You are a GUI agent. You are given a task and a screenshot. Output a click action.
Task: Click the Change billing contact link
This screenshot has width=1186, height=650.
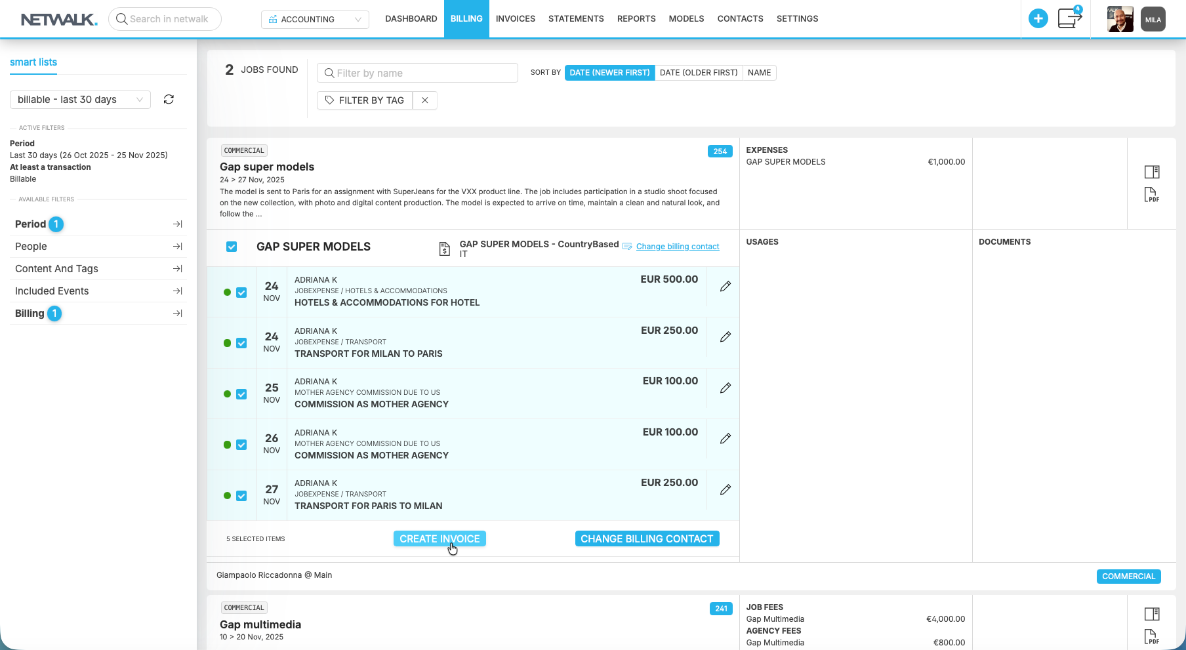click(678, 246)
